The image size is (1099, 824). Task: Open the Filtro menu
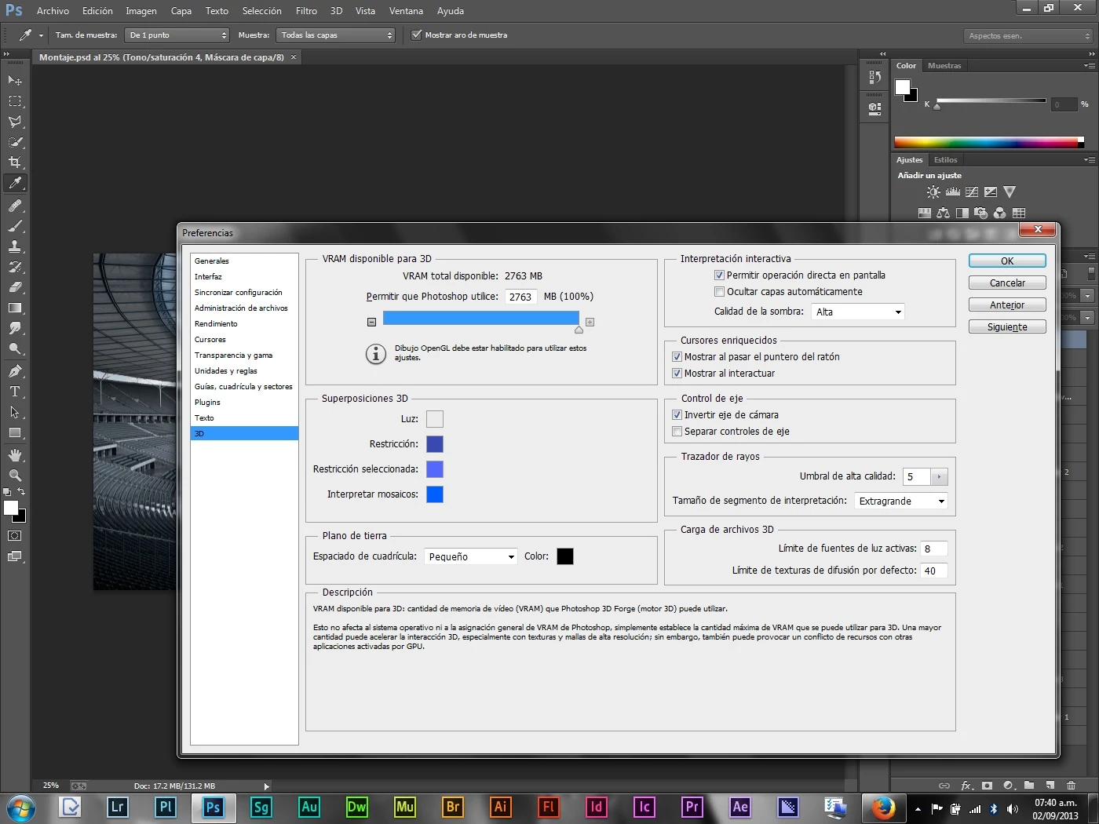pos(306,11)
